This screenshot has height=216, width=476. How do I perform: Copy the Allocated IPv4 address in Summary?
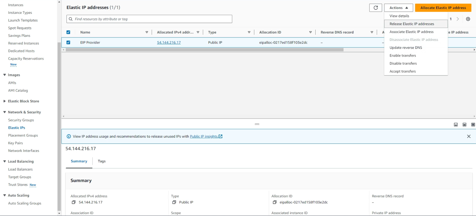[74, 202]
